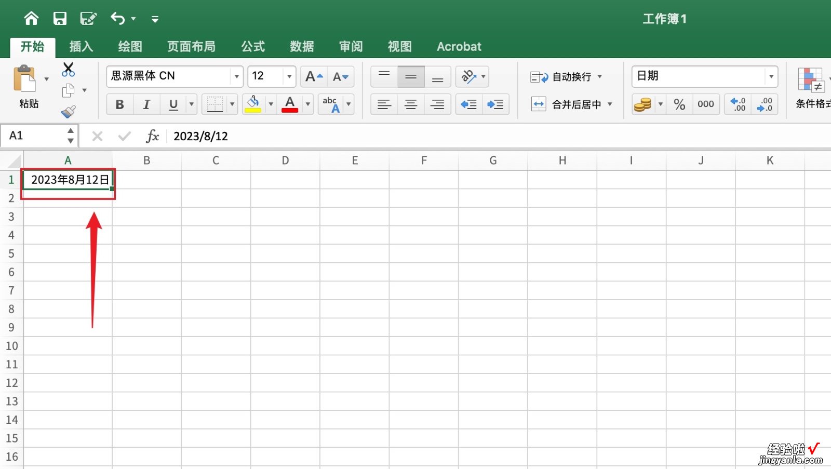Click the abc phonetic guide icon
831x469 pixels.
click(x=331, y=104)
